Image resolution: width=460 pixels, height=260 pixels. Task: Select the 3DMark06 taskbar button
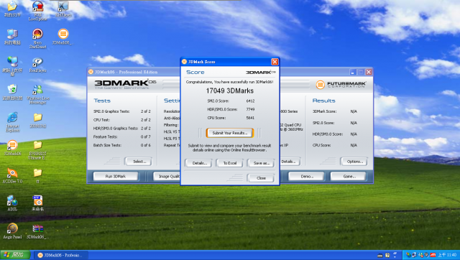pyautogui.click(x=60, y=255)
